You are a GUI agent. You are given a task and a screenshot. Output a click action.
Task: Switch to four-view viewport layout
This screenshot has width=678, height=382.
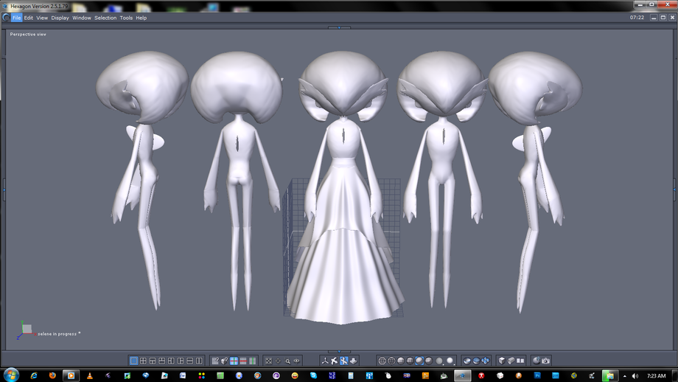[143, 361]
